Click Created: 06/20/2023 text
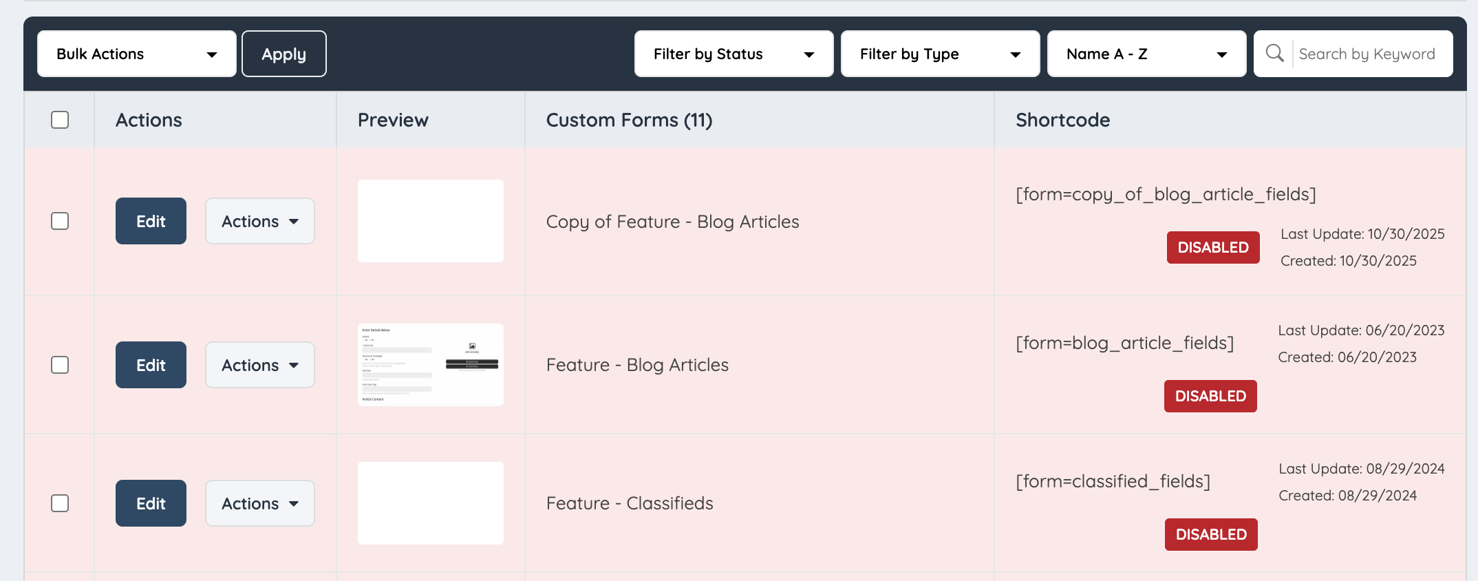This screenshot has width=1478, height=581. pyautogui.click(x=1347, y=357)
